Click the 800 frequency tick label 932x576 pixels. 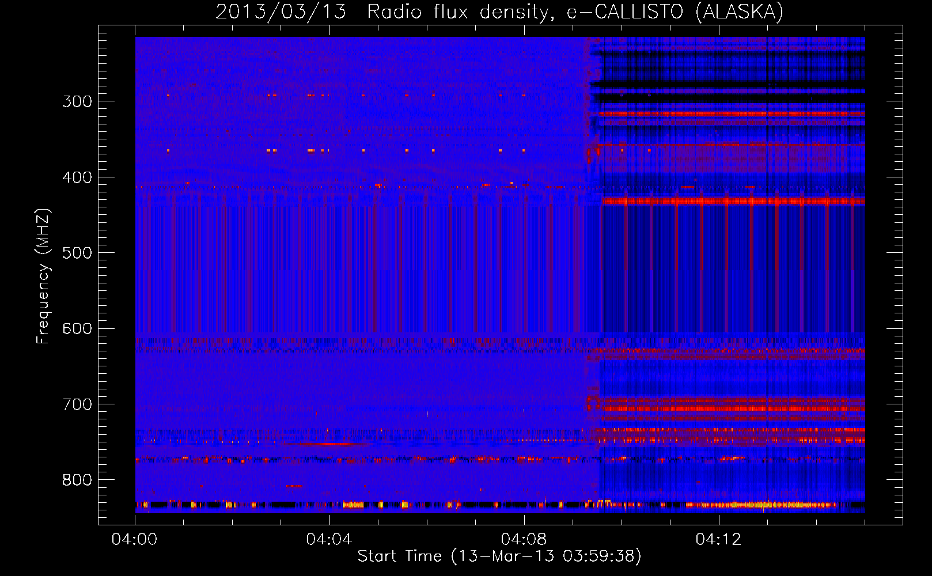pyautogui.click(x=77, y=480)
